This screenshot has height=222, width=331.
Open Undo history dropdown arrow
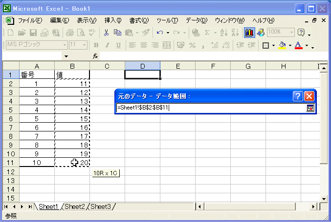[x=168, y=33]
